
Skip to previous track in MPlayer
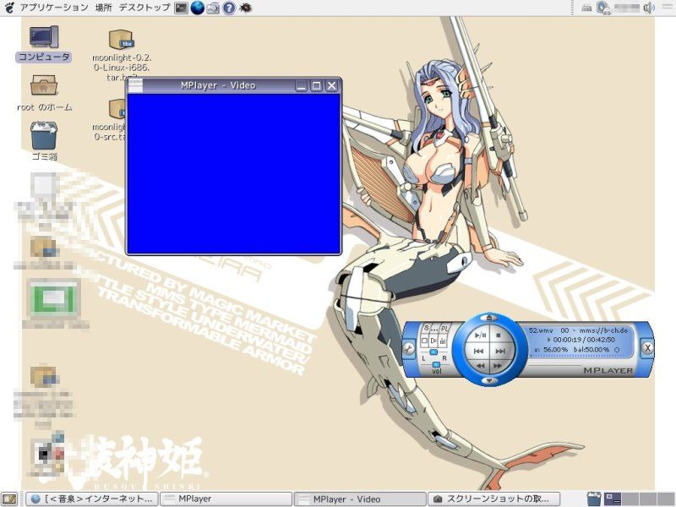pos(478,352)
